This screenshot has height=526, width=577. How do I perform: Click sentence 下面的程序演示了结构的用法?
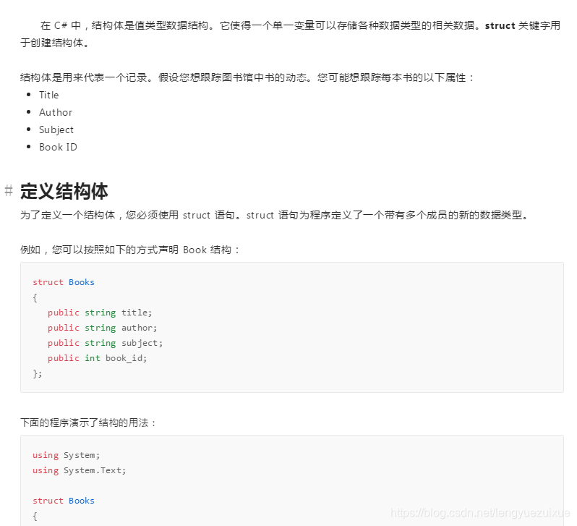click(x=88, y=423)
